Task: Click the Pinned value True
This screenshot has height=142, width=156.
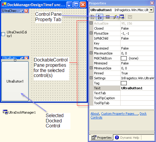Action: point(124,73)
